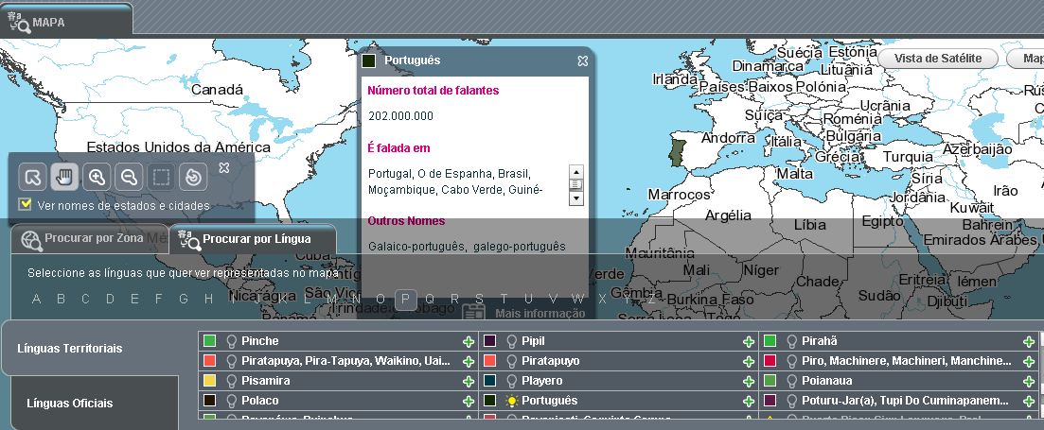Viewport: 1044px width, 430px height.
Task: Select the arrow pointer tool
Action: coord(32,177)
